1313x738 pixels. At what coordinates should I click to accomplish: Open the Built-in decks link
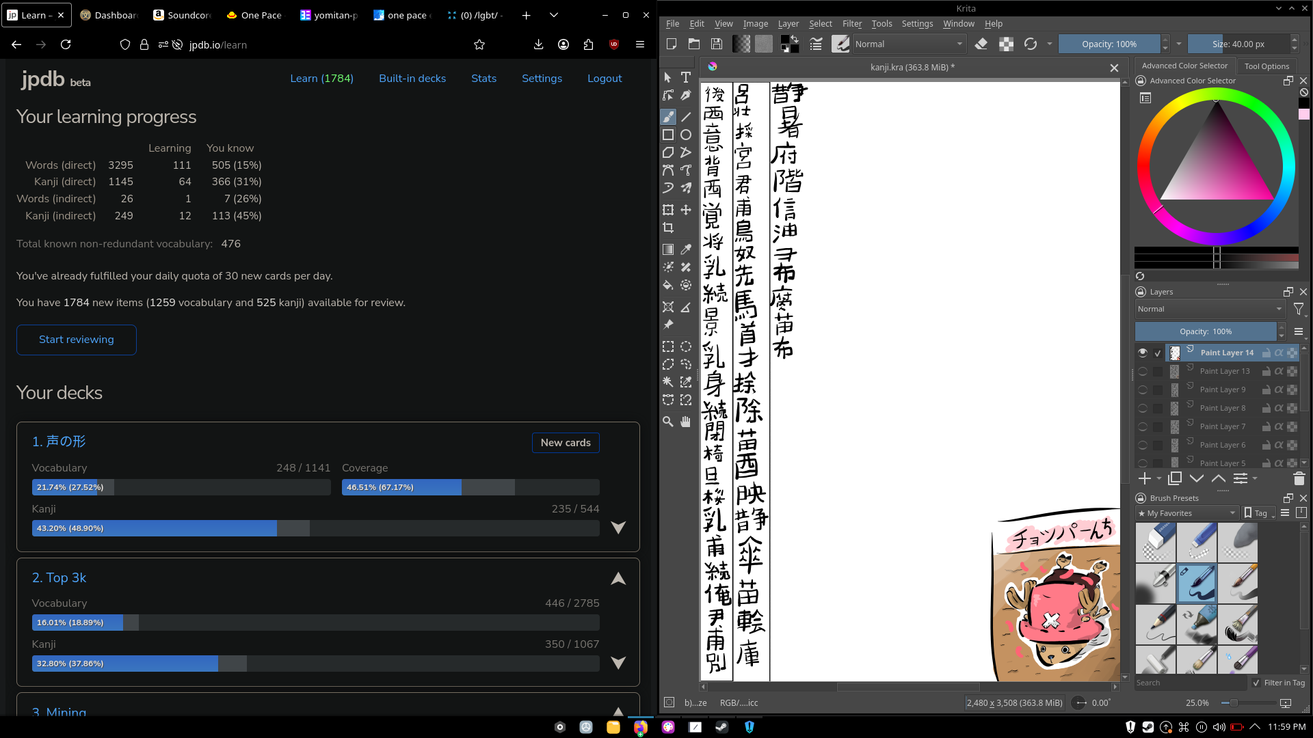412,79
